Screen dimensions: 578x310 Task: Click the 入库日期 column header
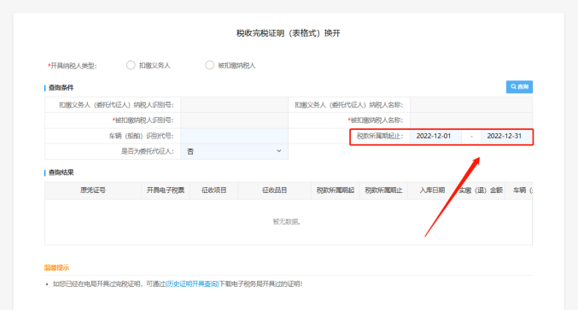click(x=432, y=190)
